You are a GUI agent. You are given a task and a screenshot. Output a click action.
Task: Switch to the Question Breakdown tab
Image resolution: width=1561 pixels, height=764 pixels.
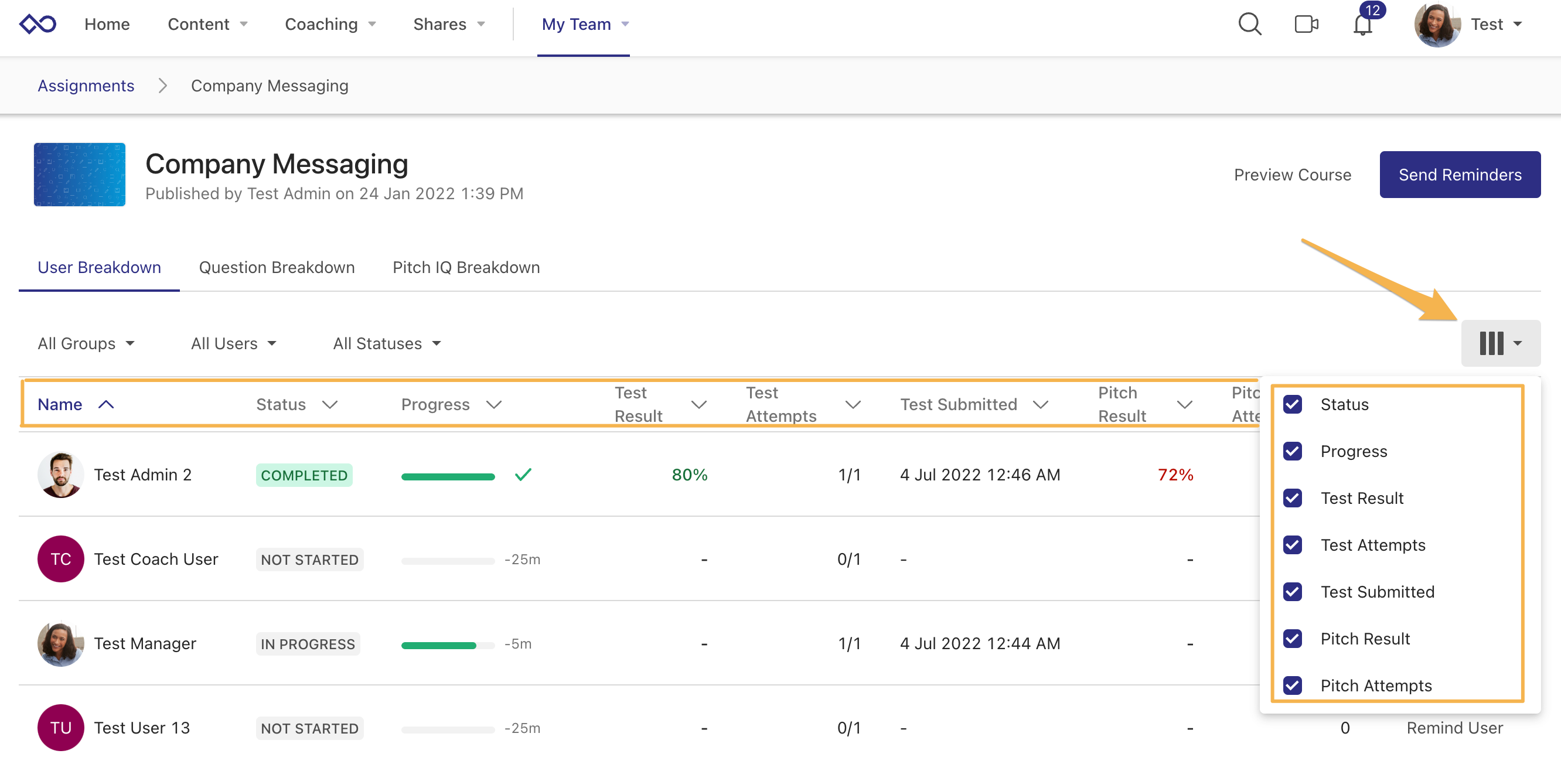coord(277,267)
